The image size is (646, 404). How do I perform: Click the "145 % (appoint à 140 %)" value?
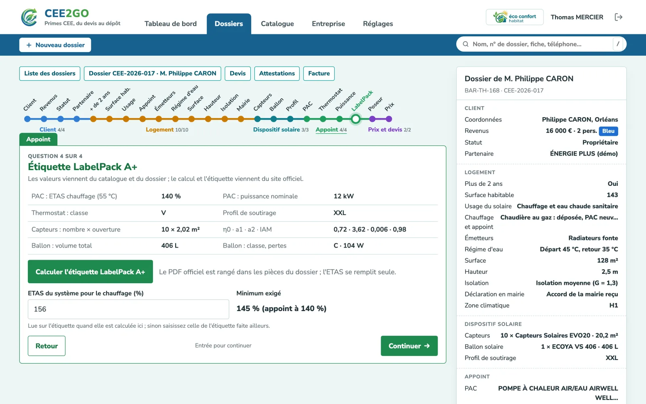pyautogui.click(x=281, y=309)
